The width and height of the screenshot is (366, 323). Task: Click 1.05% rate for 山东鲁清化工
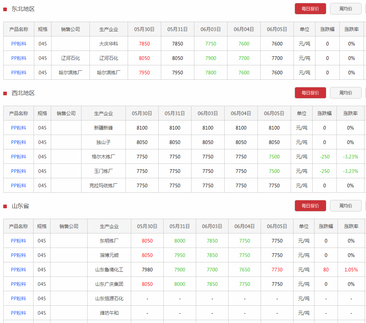point(351,270)
